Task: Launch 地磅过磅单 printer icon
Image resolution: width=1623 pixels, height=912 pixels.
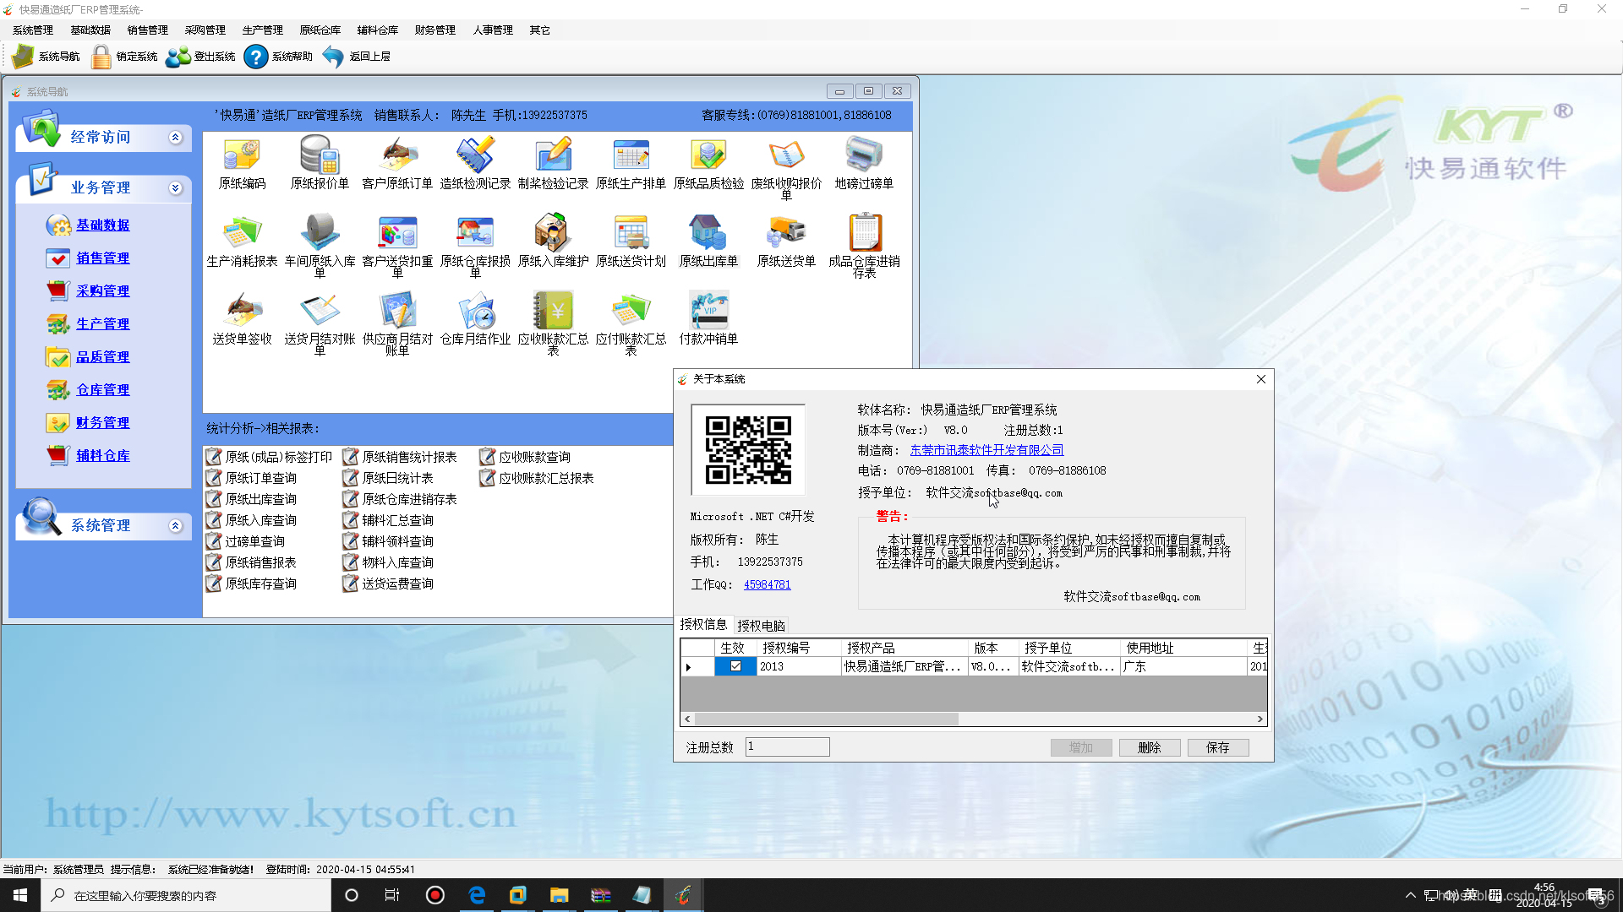Action: tap(863, 155)
